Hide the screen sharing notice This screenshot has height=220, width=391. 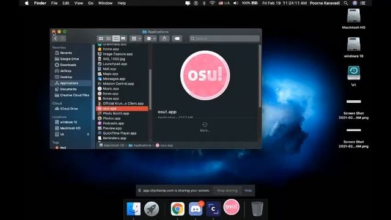point(248,191)
